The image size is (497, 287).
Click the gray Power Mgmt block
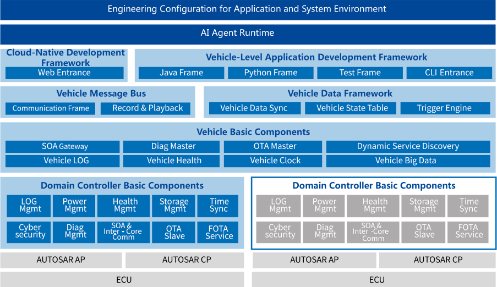point(324,206)
